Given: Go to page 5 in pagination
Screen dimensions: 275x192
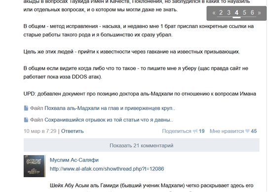Looking at the screenshot, I should (244, 13).
